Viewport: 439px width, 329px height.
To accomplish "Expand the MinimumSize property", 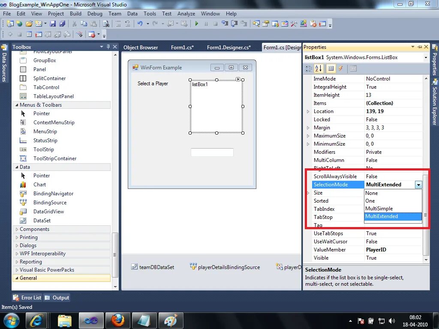I will [308, 144].
